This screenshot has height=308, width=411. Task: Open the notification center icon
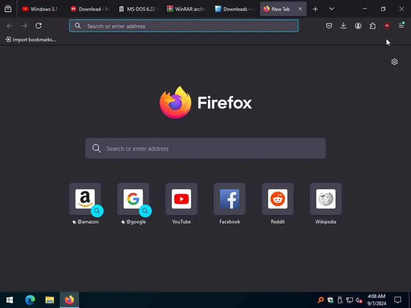[398, 300]
